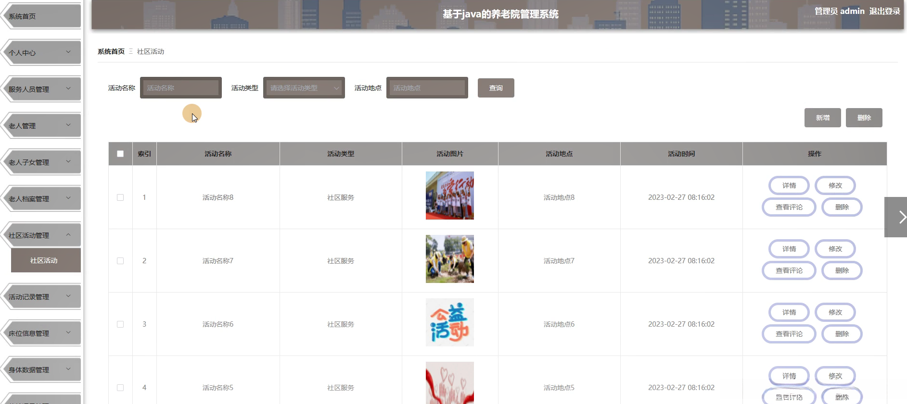This screenshot has width=907, height=404.
Task: Check the checkbox for row 活动名称8
Action: (120, 197)
